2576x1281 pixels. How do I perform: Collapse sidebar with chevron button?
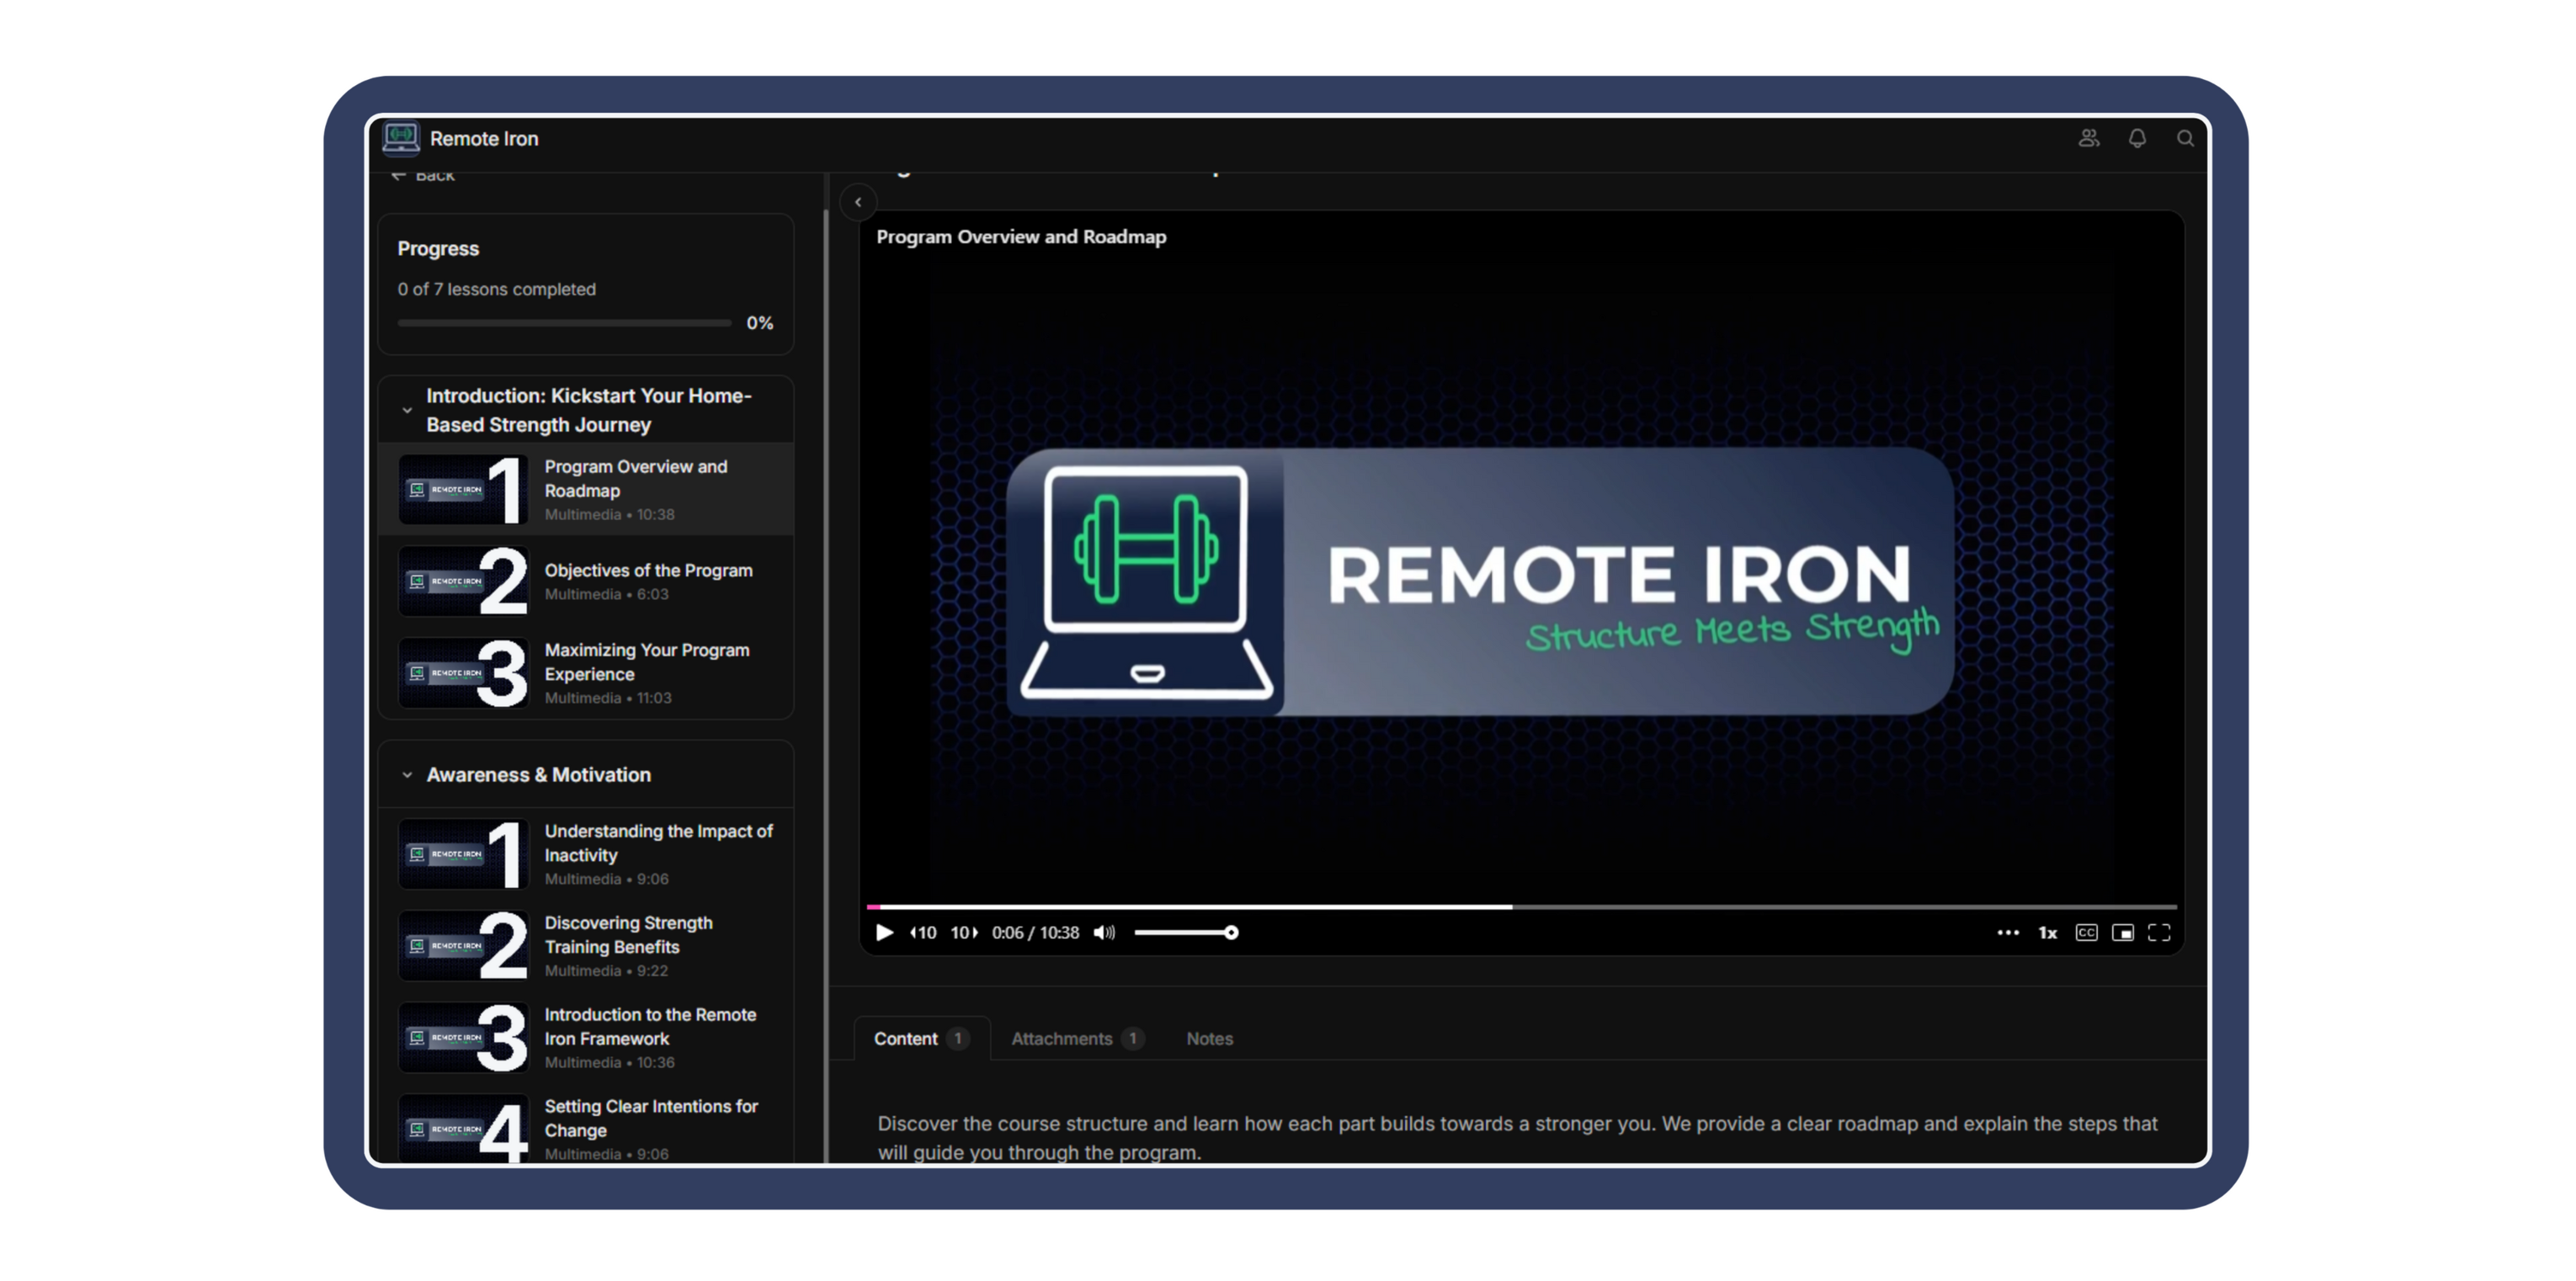[858, 202]
